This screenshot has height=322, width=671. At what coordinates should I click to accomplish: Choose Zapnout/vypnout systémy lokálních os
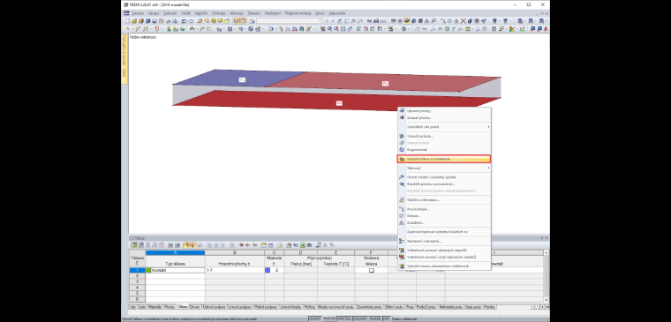[x=444, y=232]
